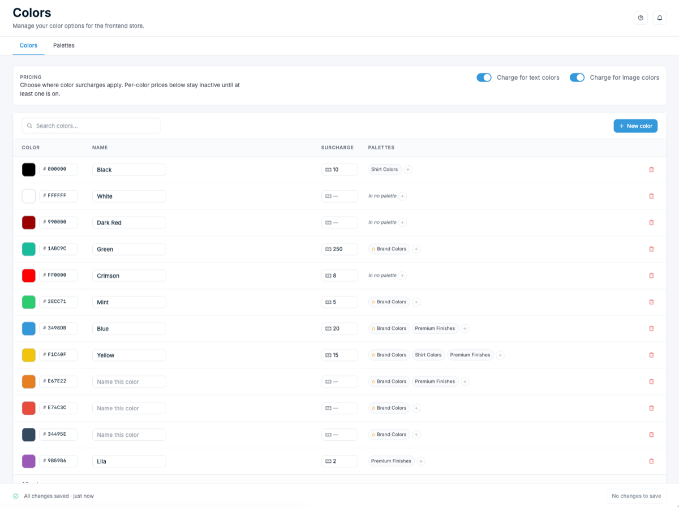The image size is (679, 507).
Task: Disable Charge for text colors
Action: tap(484, 78)
